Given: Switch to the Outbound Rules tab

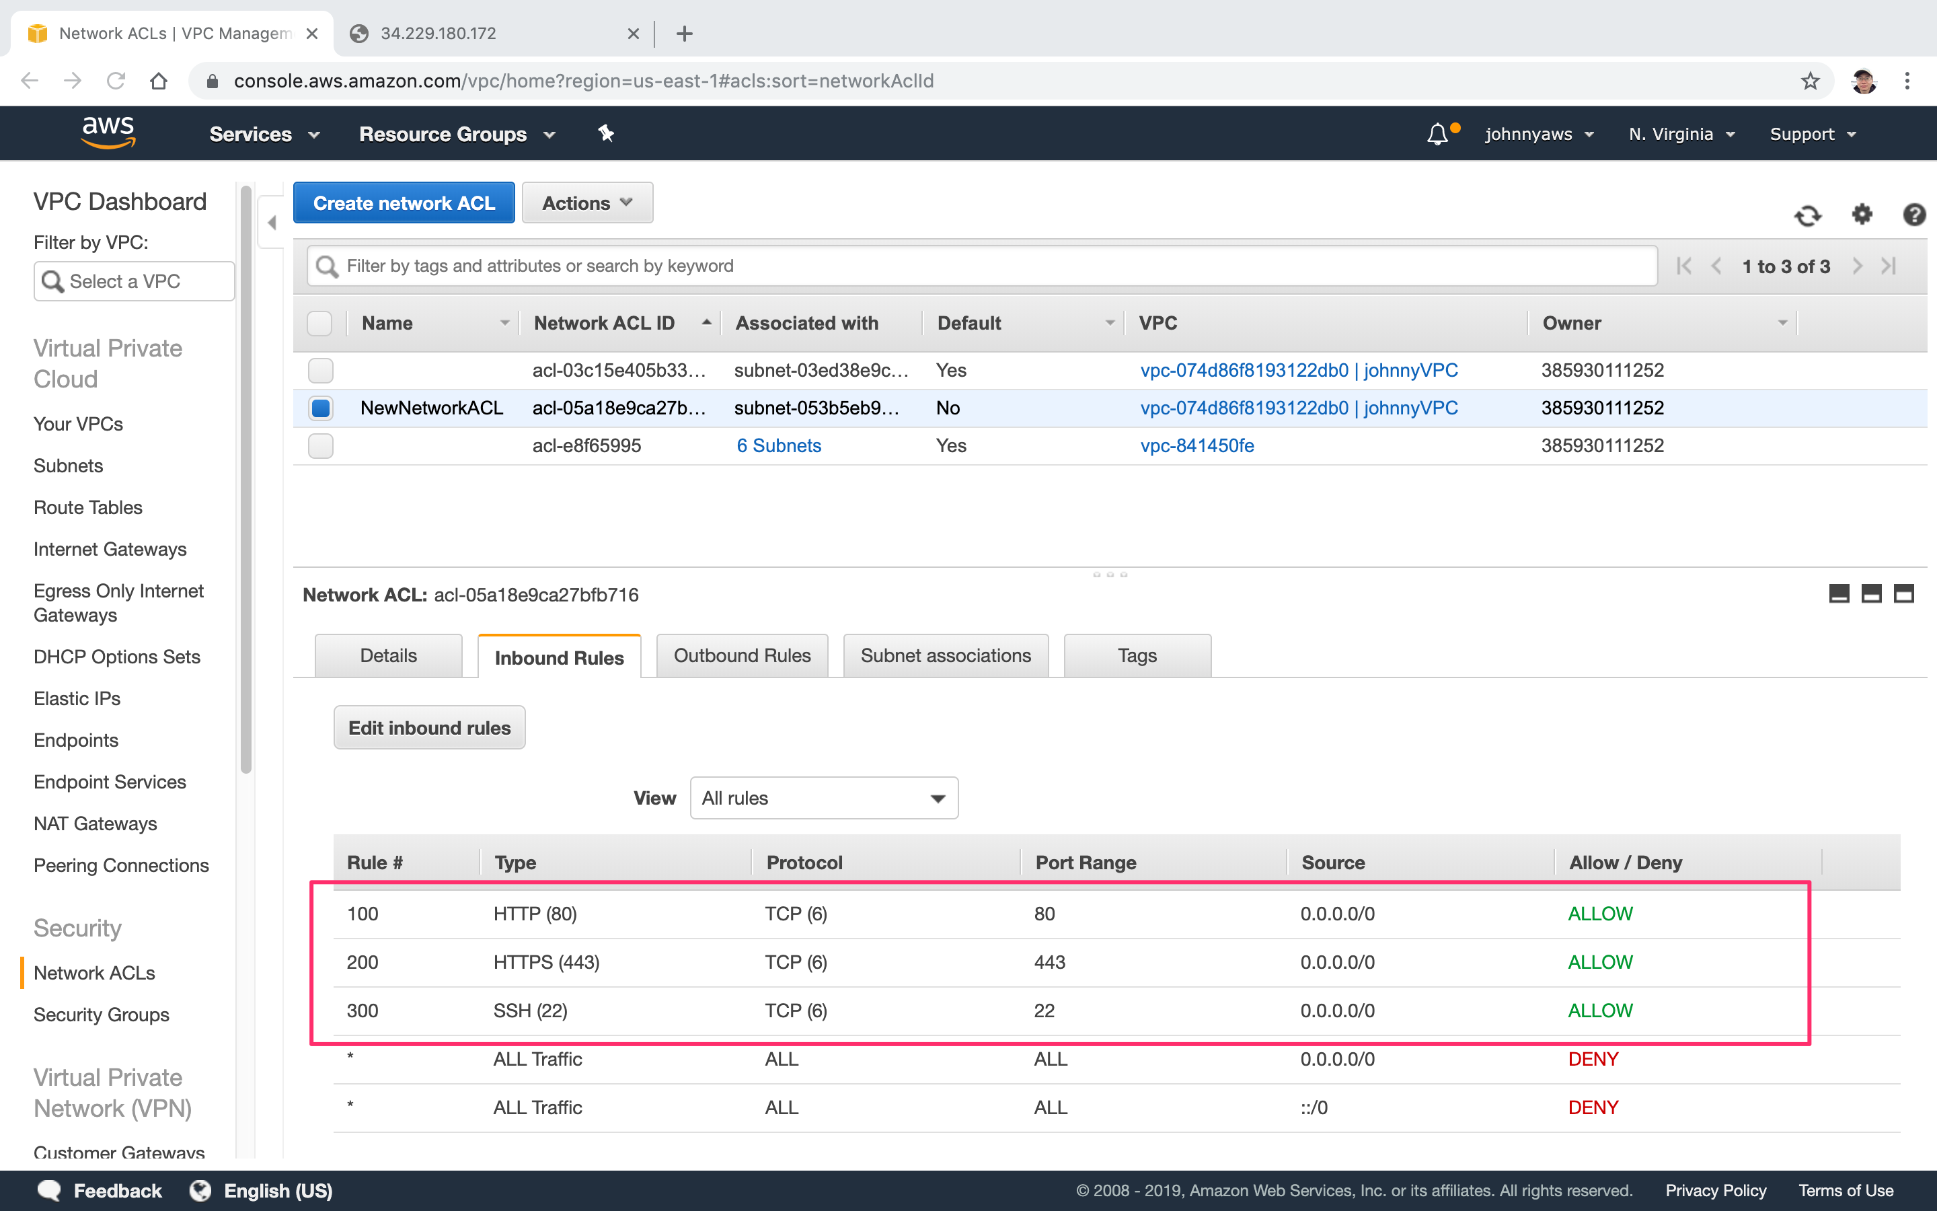Looking at the screenshot, I should (x=742, y=655).
